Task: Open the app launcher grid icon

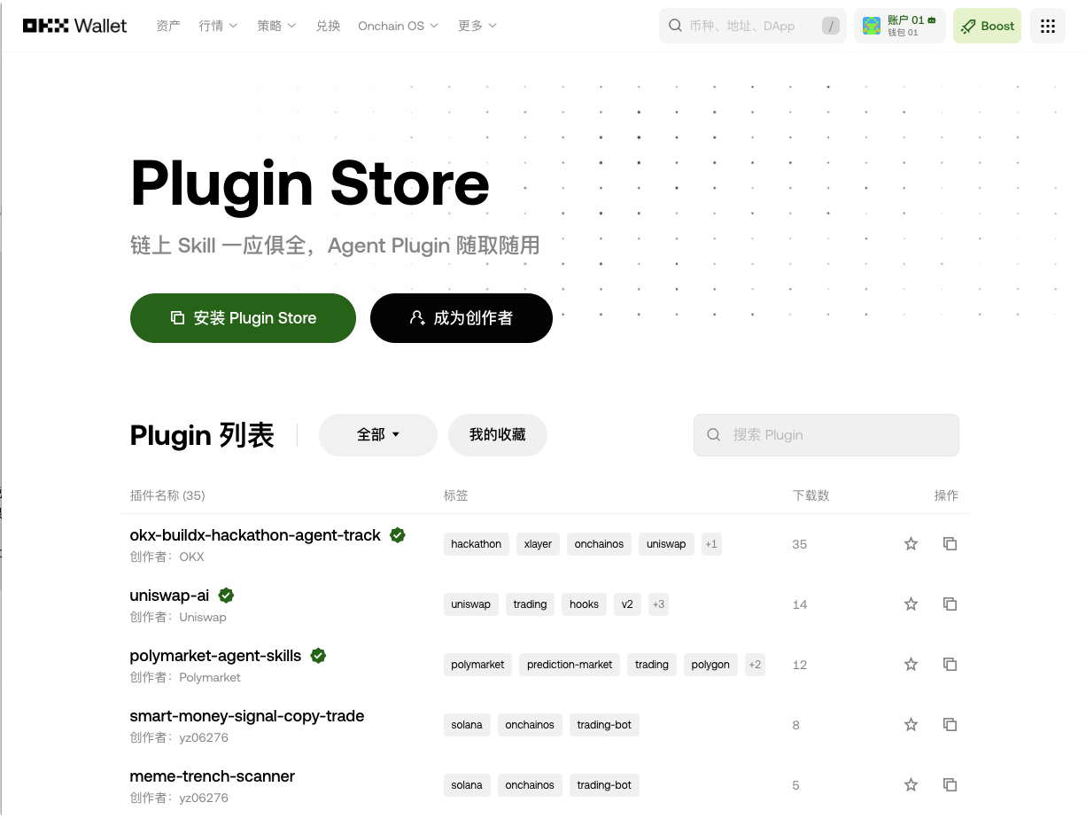Action: (x=1047, y=26)
